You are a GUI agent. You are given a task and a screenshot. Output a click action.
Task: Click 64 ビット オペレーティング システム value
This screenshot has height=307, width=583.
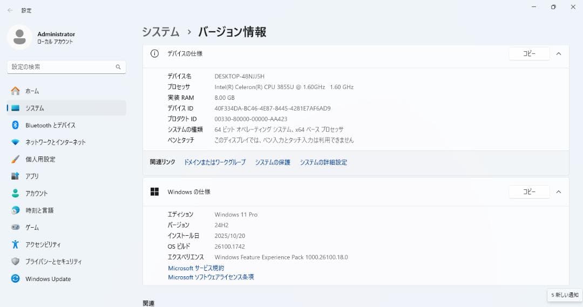click(x=279, y=129)
